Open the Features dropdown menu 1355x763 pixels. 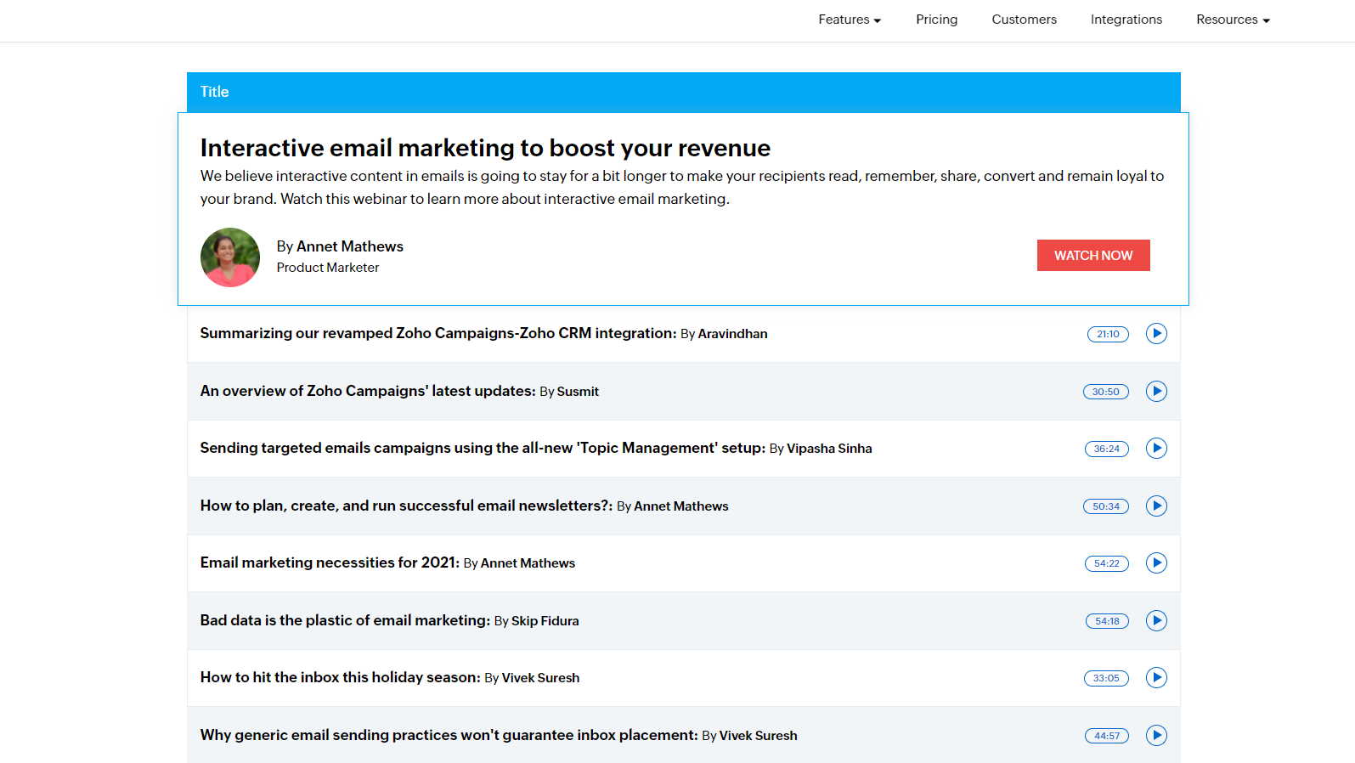coord(850,20)
